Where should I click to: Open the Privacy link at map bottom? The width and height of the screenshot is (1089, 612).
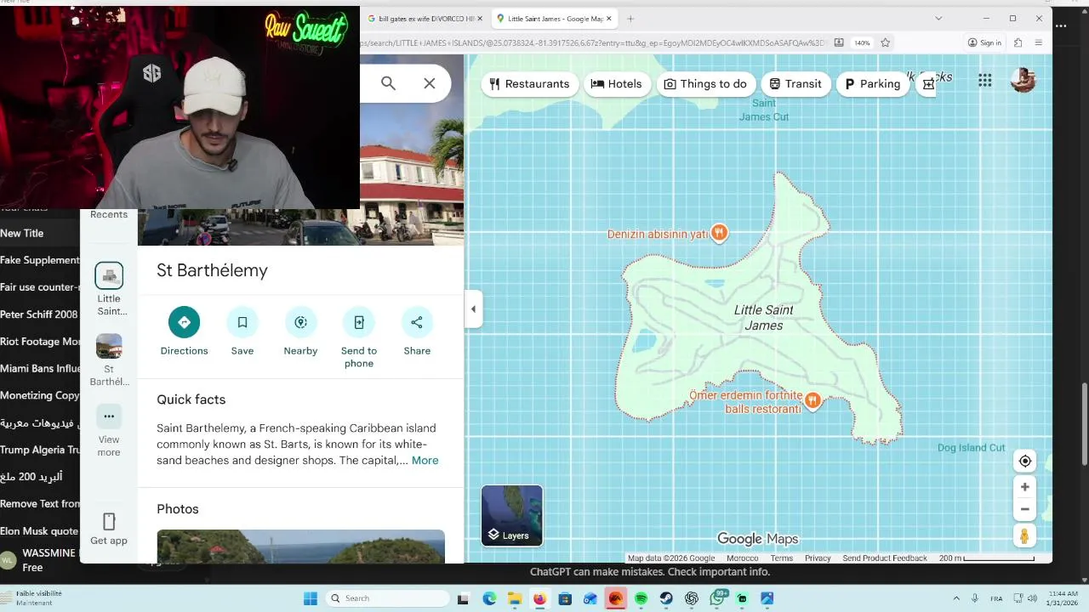pyautogui.click(x=818, y=558)
